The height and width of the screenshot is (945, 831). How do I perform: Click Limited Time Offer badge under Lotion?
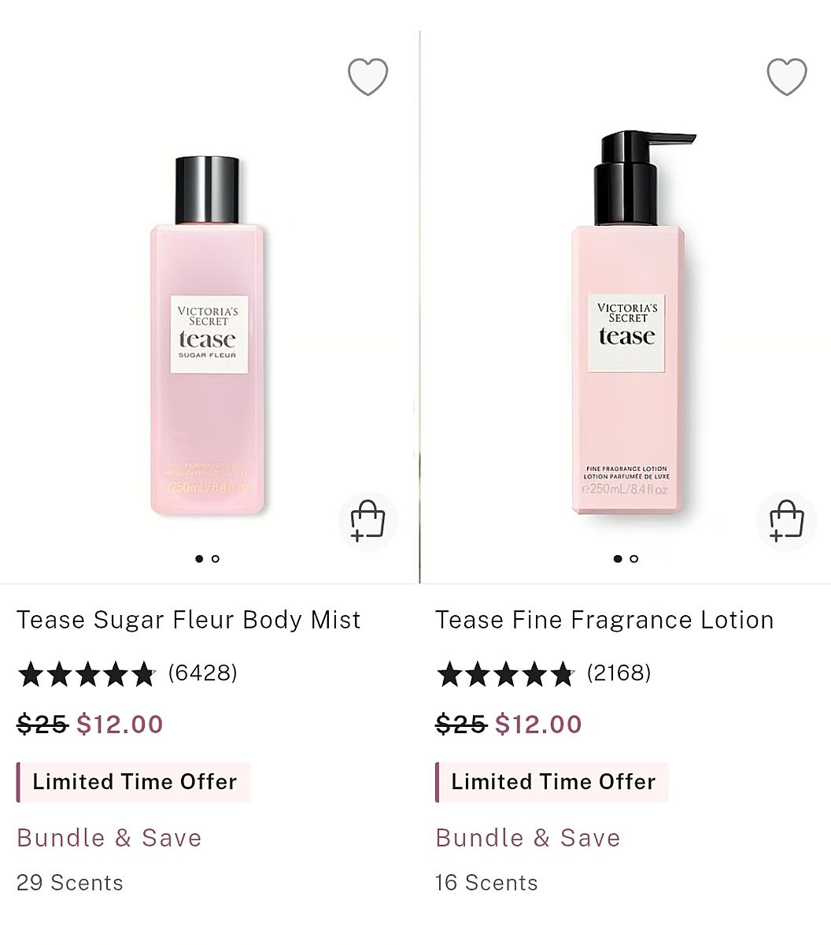pyautogui.click(x=552, y=782)
